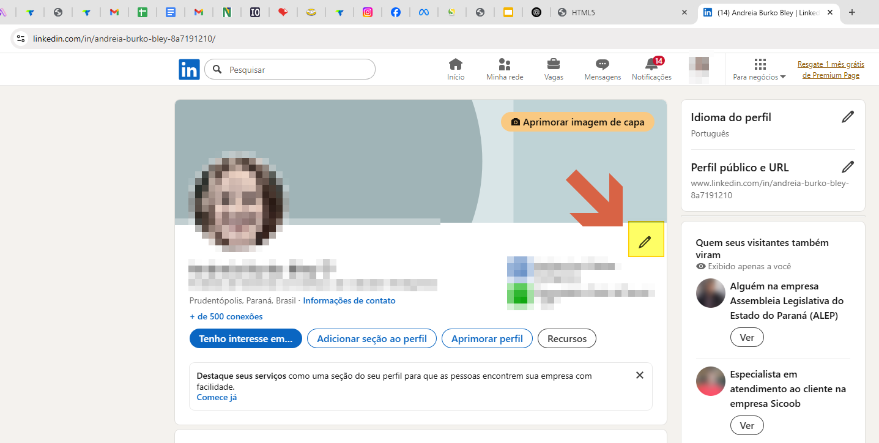Click the search magnifier icon
Image resolution: width=879 pixels, height=443 pixels.
tap(217, 70)
